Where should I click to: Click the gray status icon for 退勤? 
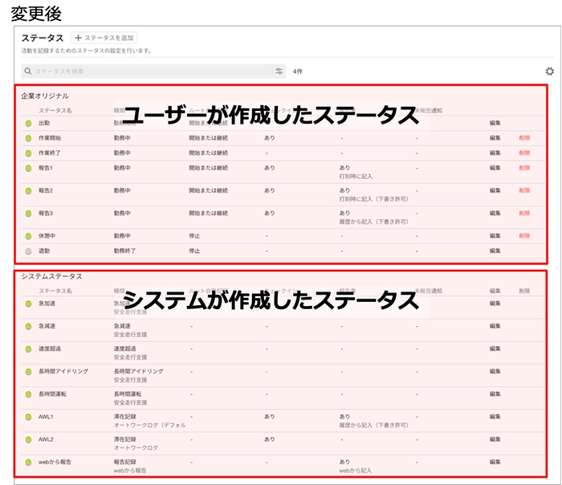tap(28, 251)
